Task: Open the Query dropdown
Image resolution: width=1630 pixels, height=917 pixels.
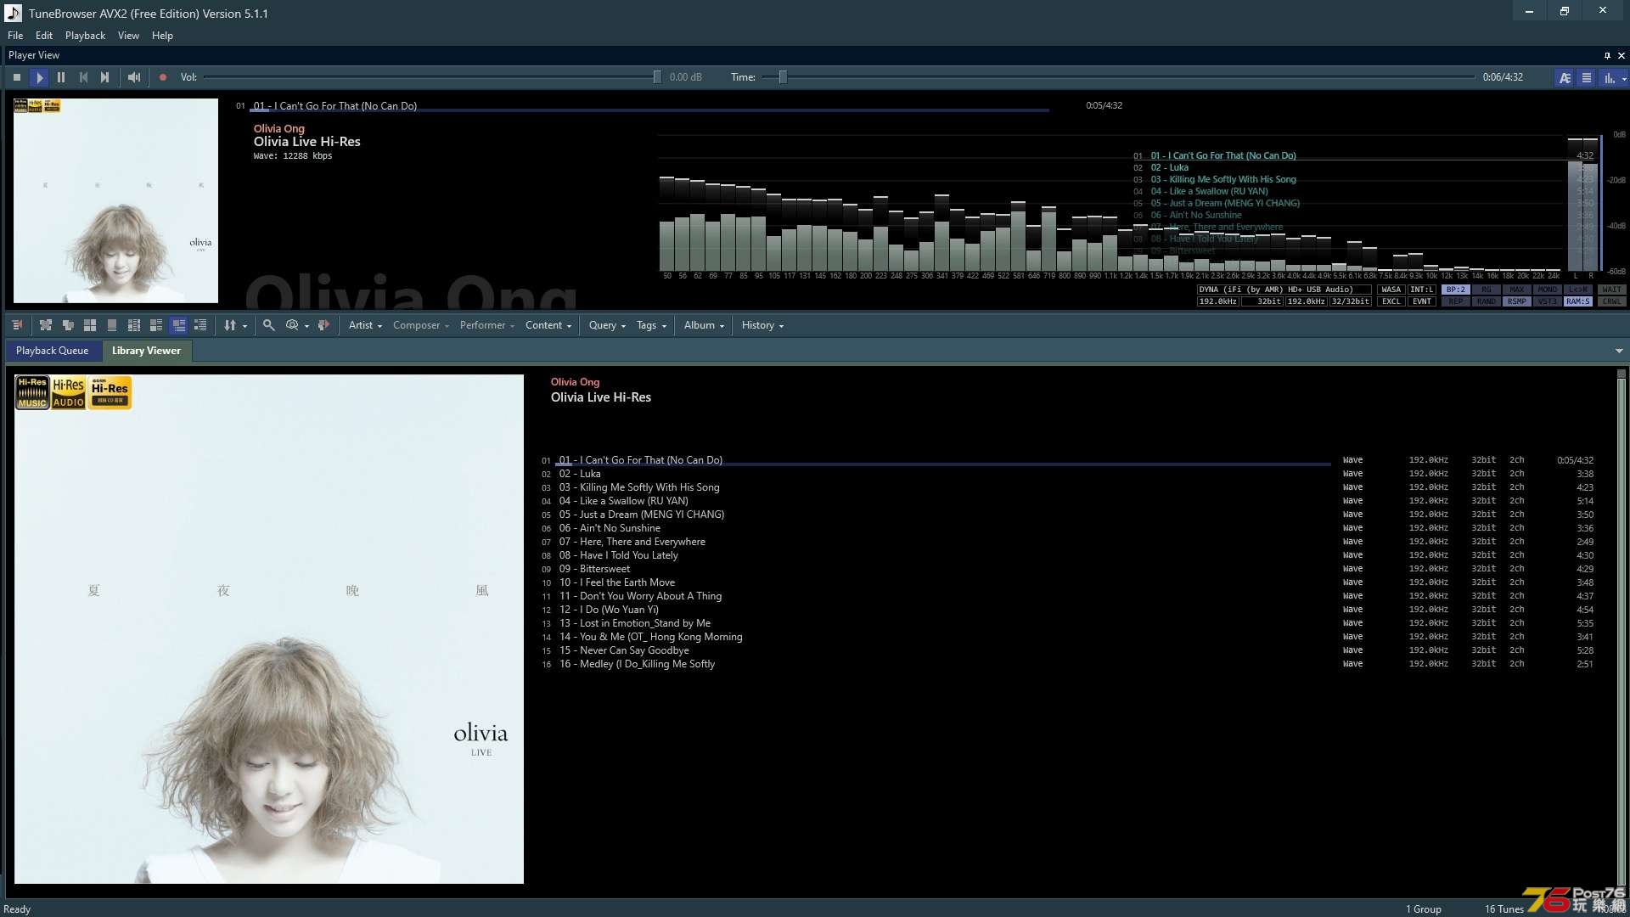Action: pos(607,325)
